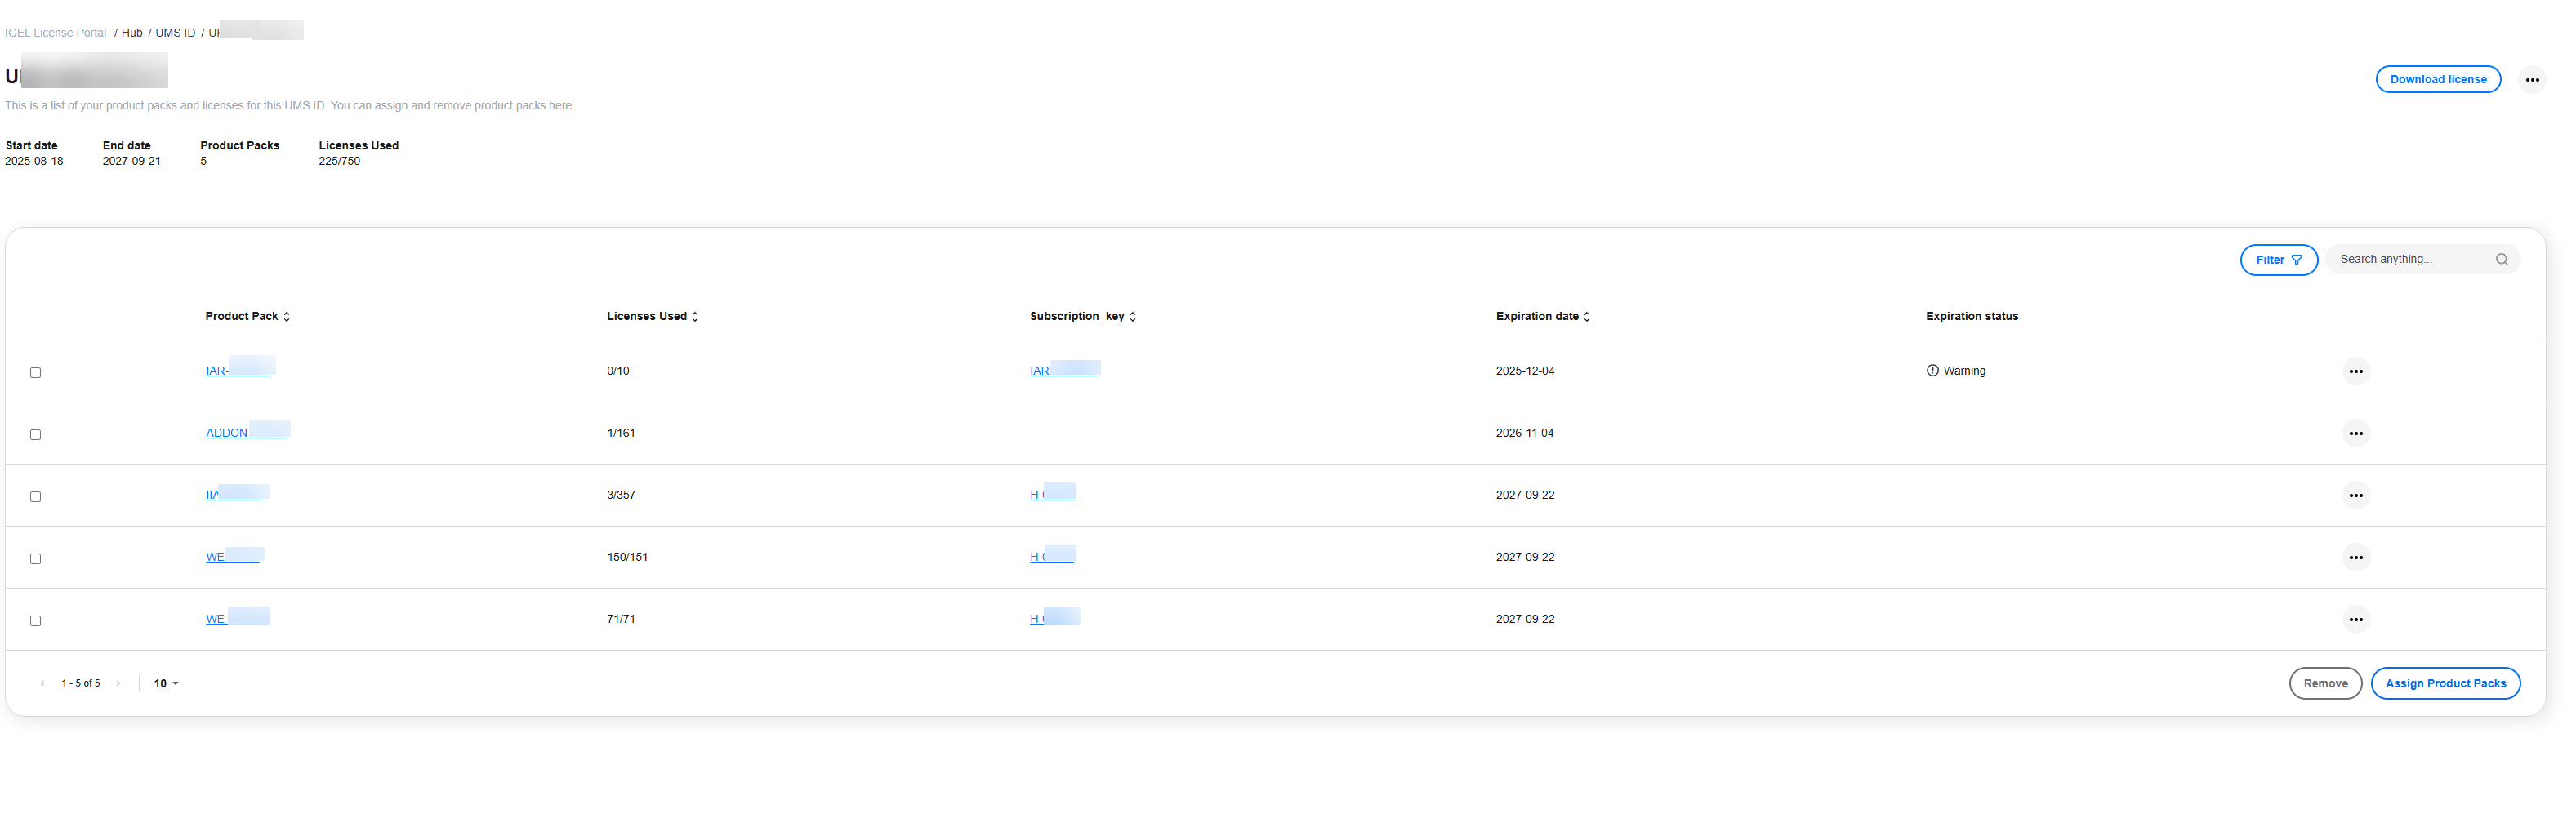Image resolution: width=2576 pixels, height=836 pixels.
Task: Tick the ADDON product pack checkbox
Action: (x=36, y=435)
